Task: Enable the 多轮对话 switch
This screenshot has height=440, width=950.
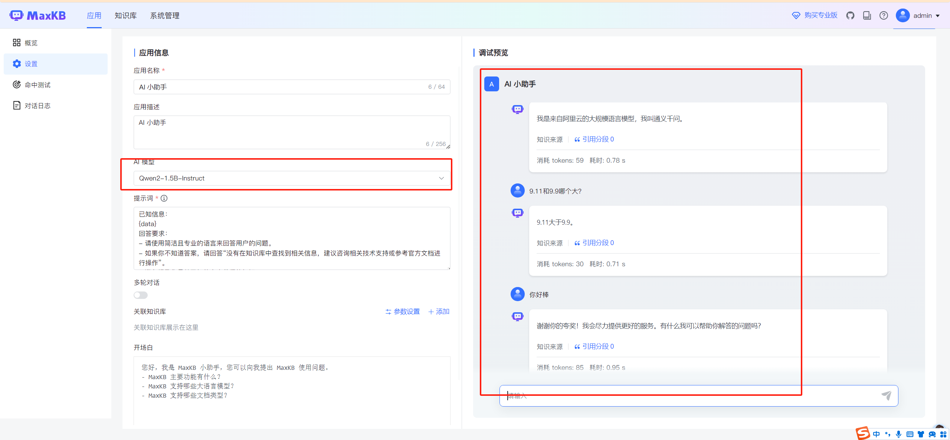Action: tap(140, 295)
